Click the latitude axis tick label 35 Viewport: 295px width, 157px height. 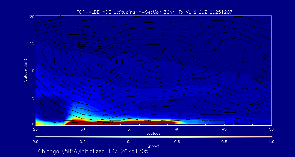130,129
